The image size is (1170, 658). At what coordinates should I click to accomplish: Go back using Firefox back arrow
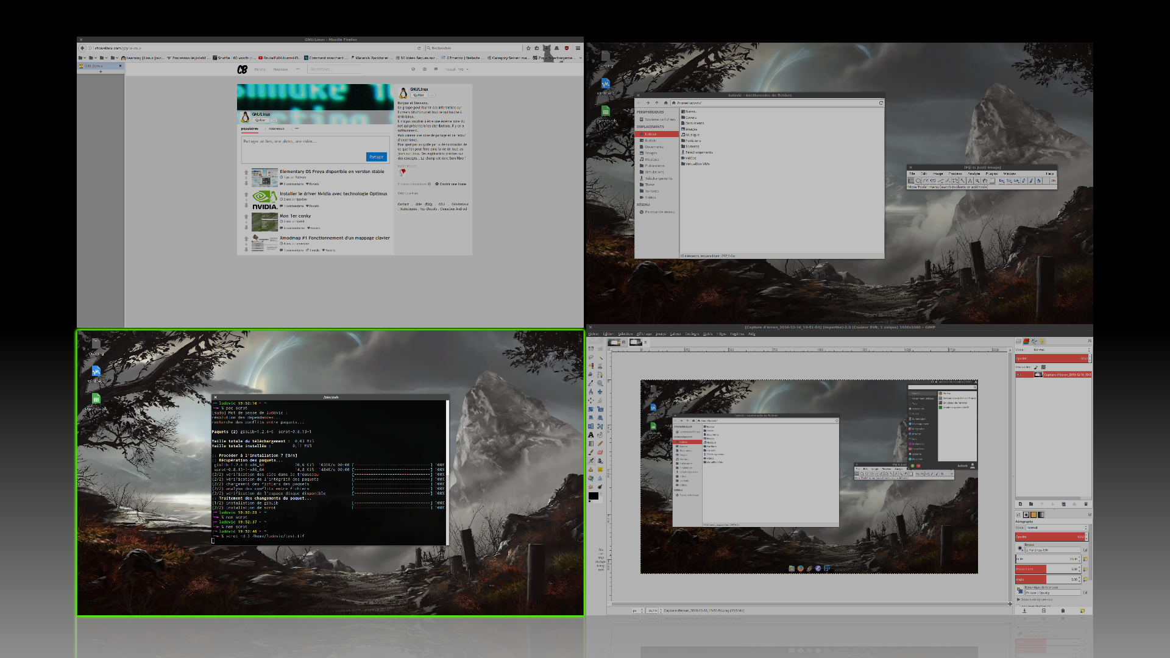point(82,48)
